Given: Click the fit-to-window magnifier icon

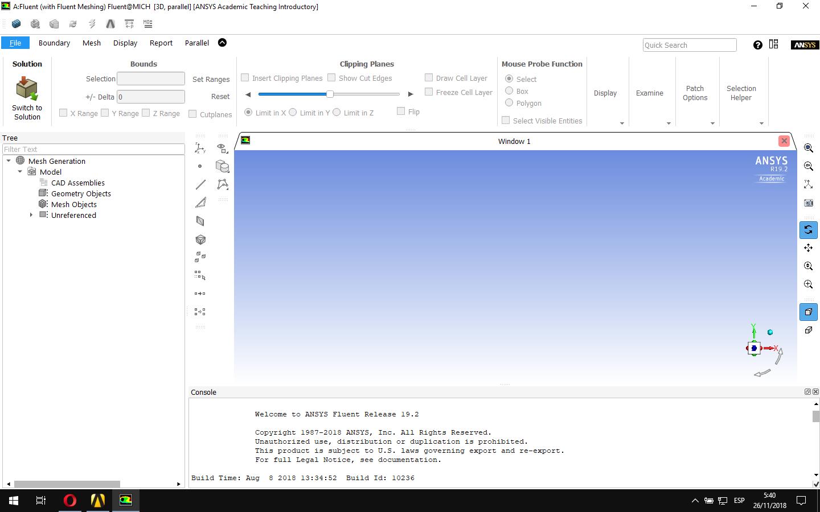Looking at the screenshot, I should coord(808,148).
